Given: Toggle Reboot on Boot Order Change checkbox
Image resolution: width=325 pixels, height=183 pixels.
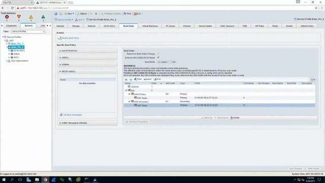Looking at the screenshot, I should click(158, 54).
